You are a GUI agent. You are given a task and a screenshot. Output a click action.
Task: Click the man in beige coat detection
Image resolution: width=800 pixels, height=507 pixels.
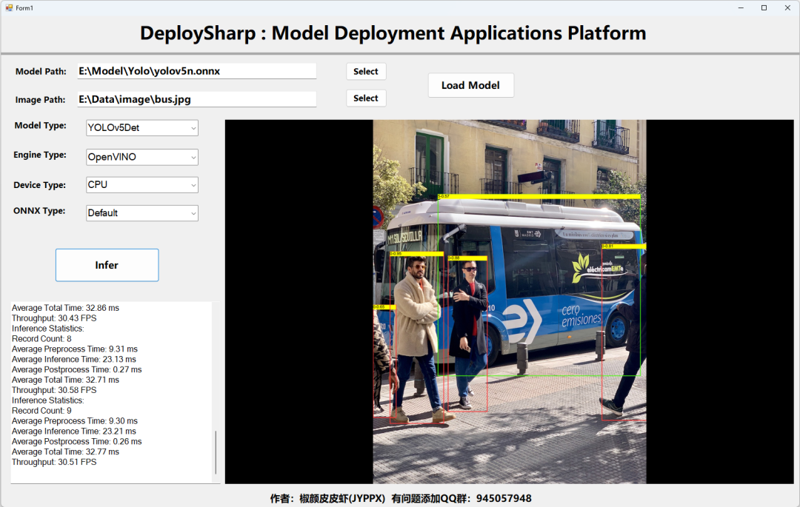click(416, 339)
